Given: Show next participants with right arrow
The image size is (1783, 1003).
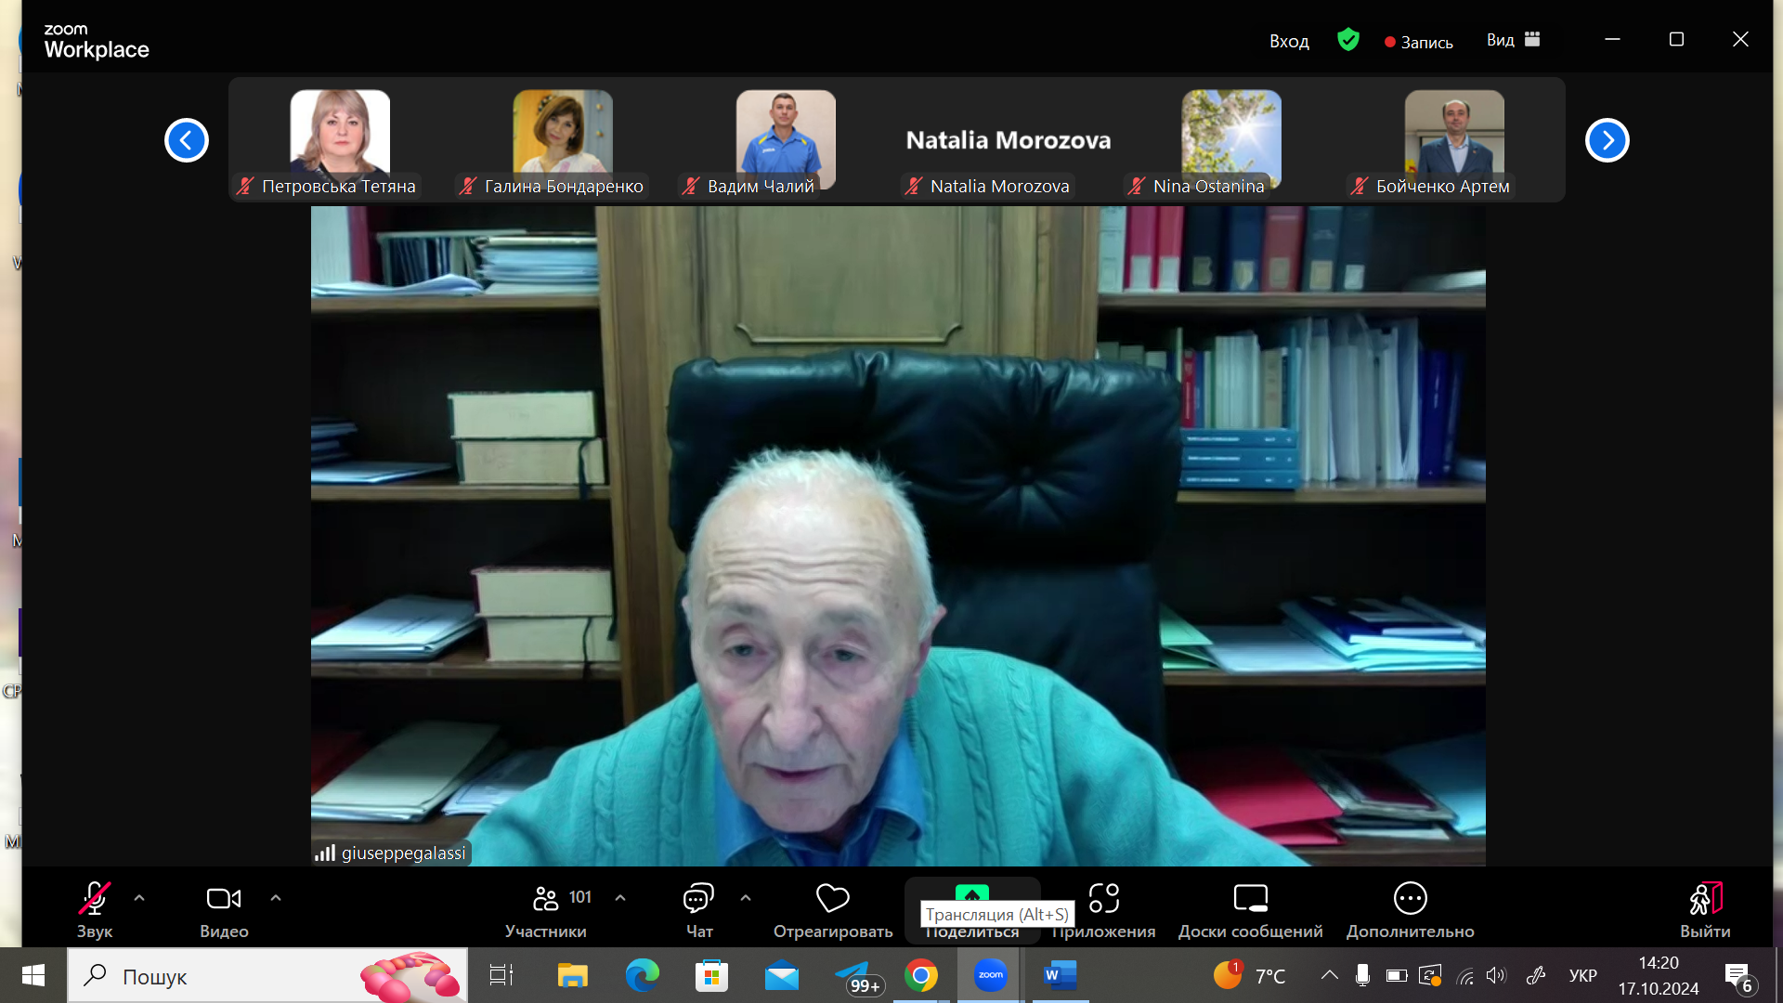Looking at the screenshot, I should 1607,140.
